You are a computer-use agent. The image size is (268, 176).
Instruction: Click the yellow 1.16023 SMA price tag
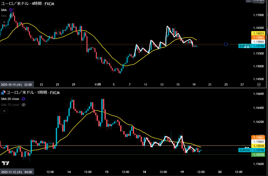(x=258, y=33)
